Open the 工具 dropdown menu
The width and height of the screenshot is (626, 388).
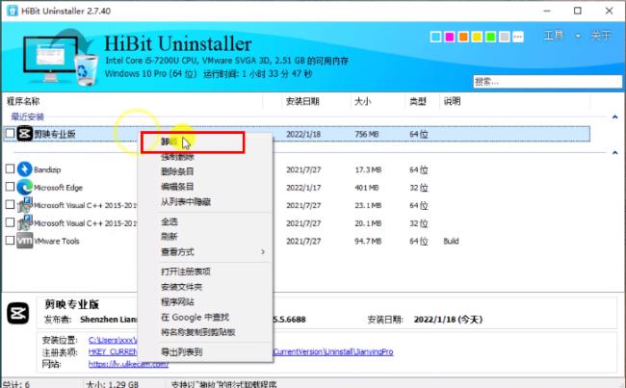click(x=557, y=36)
